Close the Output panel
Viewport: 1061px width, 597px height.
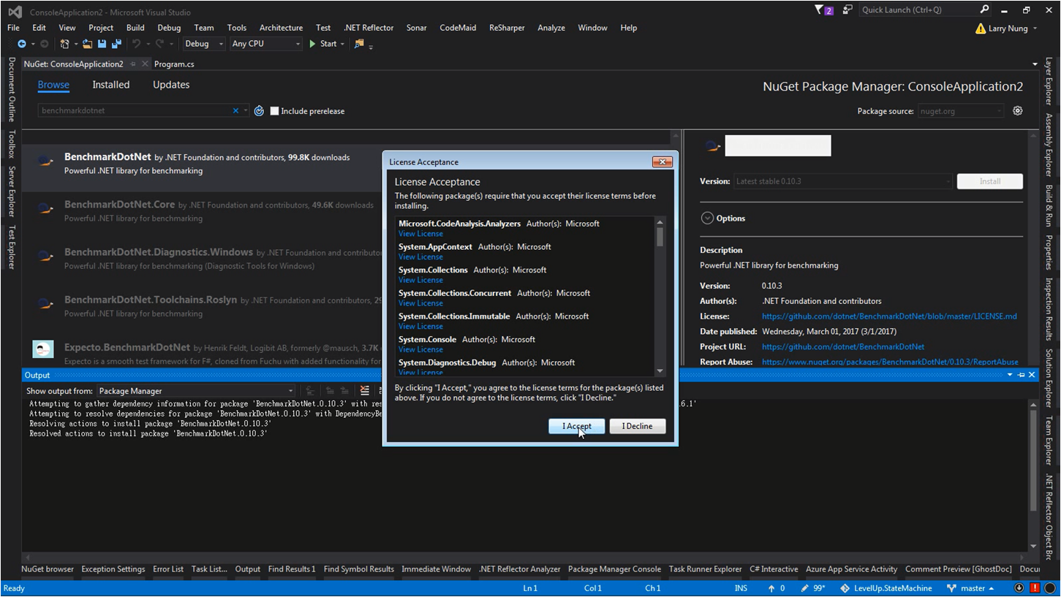tap(1032, 375)
